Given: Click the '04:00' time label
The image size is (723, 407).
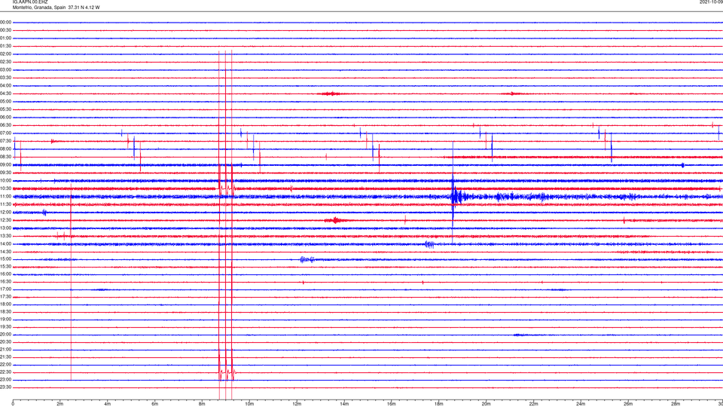Looking at the screenshot, I should 6,86.
